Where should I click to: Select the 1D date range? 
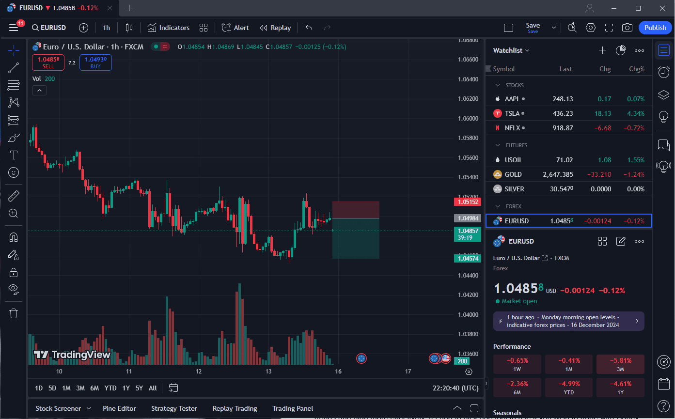[39, 388]
